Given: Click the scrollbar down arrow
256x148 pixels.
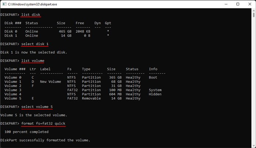Looking at the screenshot, I should tap(253, 146).
